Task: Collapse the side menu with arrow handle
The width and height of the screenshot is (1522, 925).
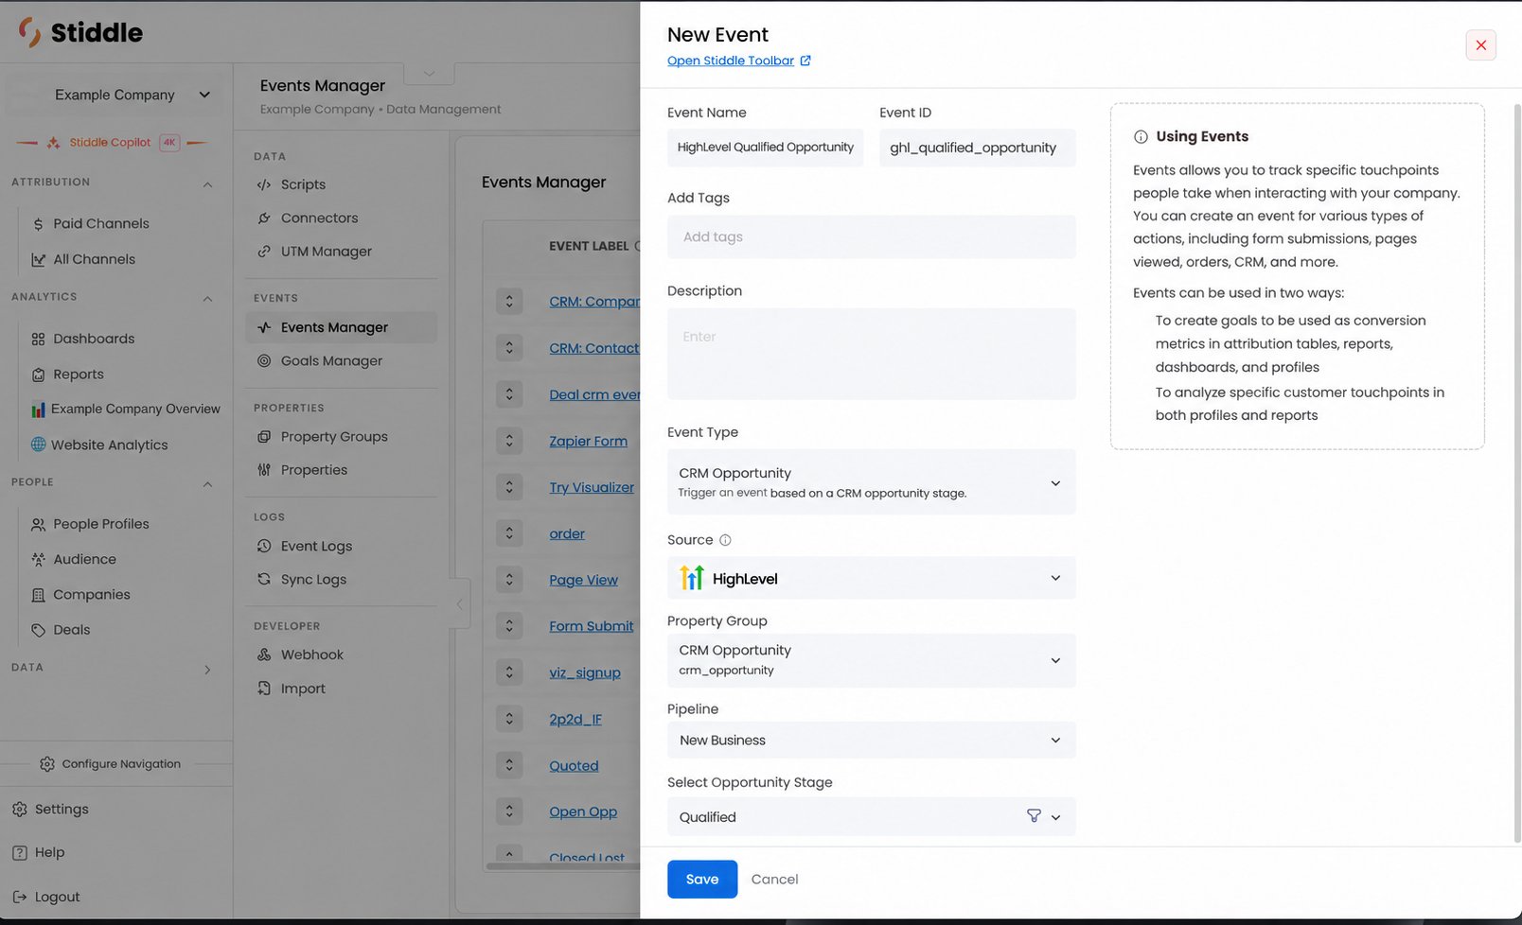Action: (459, 603)
